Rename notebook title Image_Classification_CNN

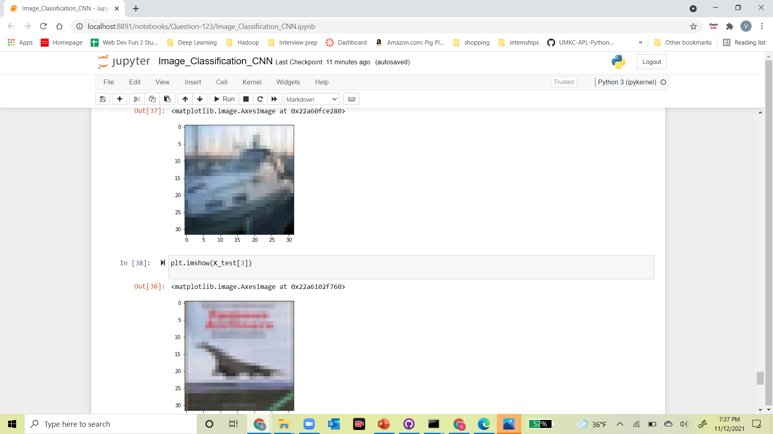tap(215, 61)
